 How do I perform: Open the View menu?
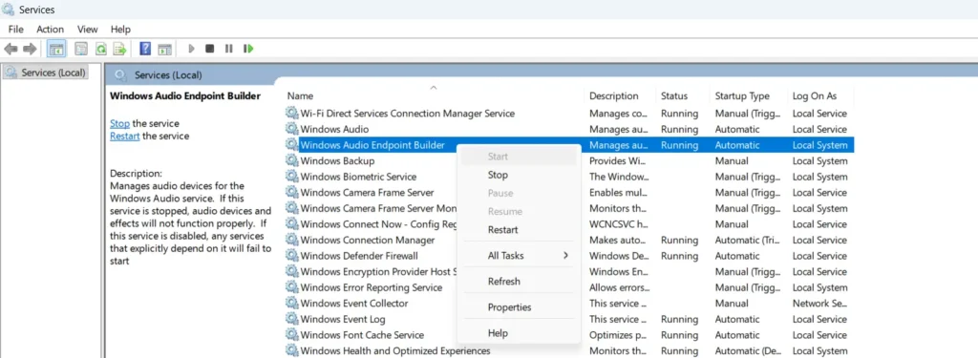[x=87, y=30]
